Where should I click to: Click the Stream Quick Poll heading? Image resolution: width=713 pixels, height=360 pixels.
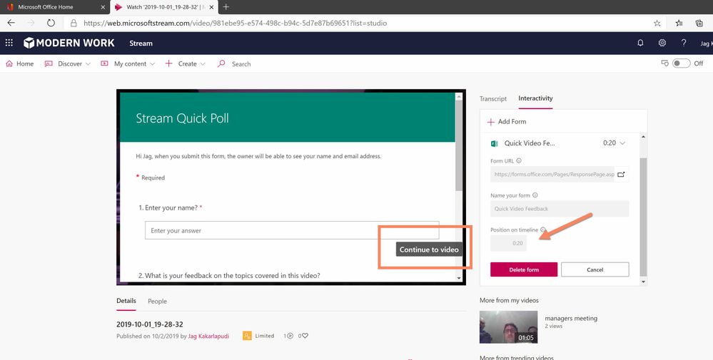[x=182, y=118]
